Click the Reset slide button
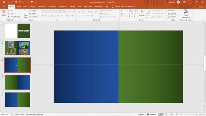This screenshot has width=206, height=116. coord(32,14)
